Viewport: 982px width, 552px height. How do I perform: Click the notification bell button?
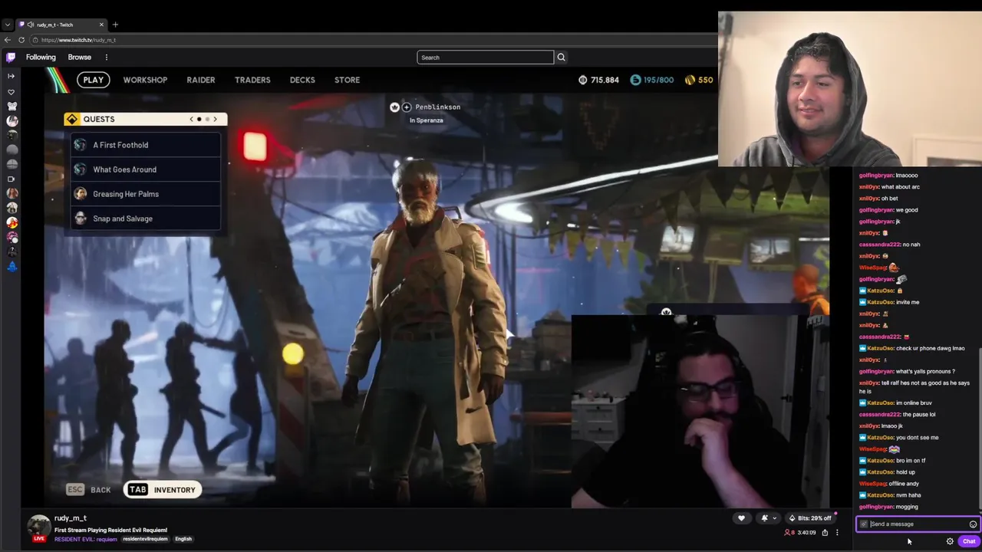[x=764, y=518]
